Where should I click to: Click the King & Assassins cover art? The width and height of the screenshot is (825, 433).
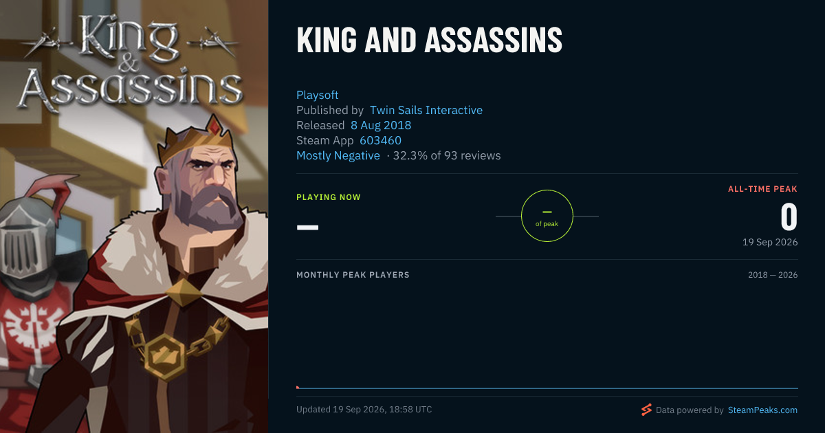(x=134, y=216)
